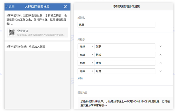Open the 企业微信 link card

(37, 33)
